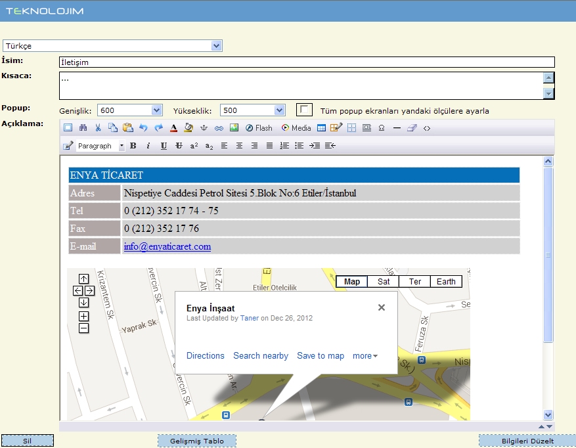Click the Paste clipboard icon
Viewport: 576px width, 448px height.
128,128
